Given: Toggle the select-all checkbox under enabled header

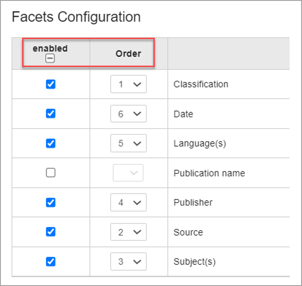Looking at the screenshot, I should (x=50, y=59).
